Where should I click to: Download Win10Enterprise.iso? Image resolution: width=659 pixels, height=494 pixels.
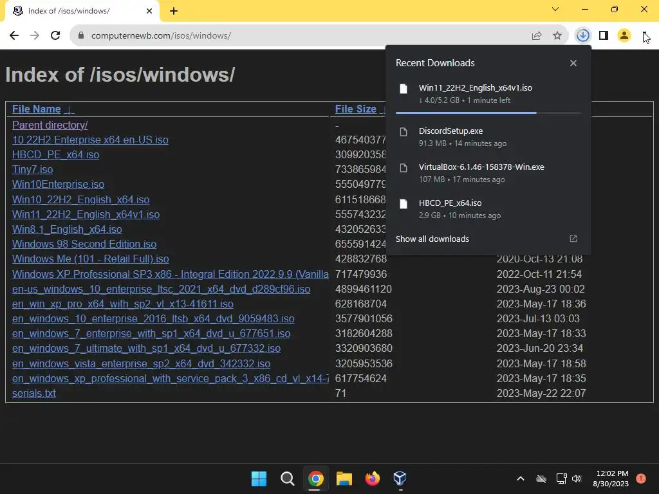point(58,185)
